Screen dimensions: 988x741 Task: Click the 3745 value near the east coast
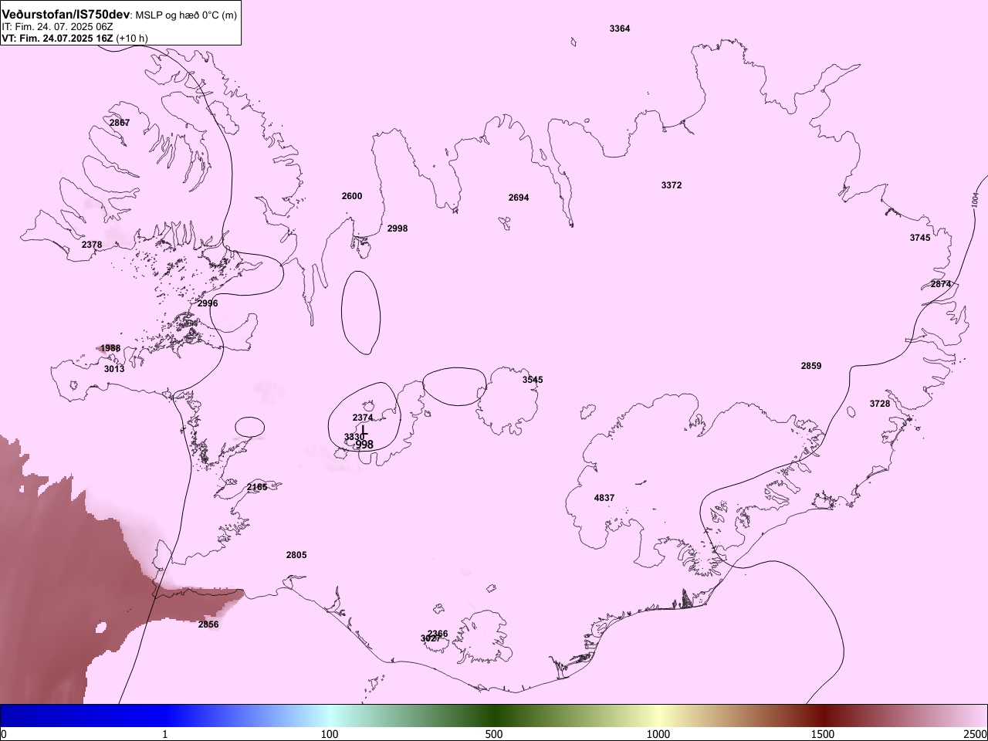(920, 238)
